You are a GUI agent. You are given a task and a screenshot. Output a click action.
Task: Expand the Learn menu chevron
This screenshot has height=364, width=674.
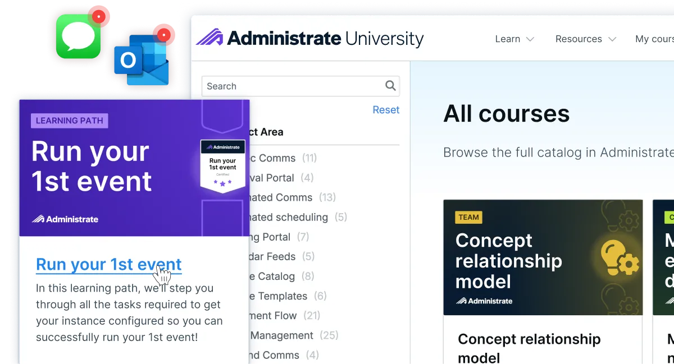point(530,39)
